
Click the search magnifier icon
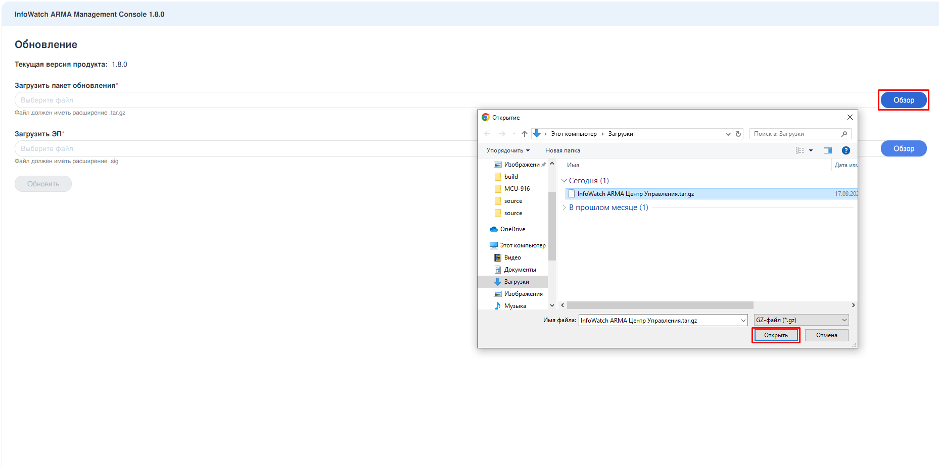pyautogui.click(x=844, y=134)
